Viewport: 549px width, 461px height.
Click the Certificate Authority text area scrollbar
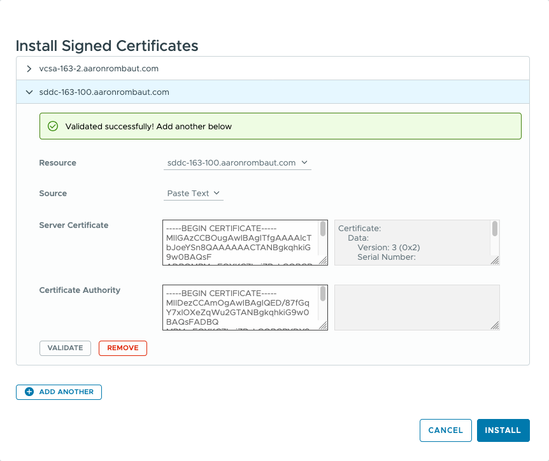323,294
